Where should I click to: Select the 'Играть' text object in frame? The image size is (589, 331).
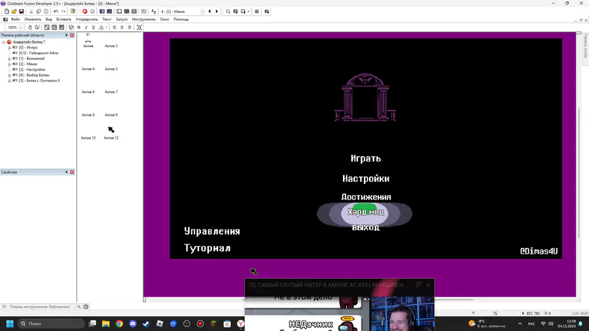point(366,158)
